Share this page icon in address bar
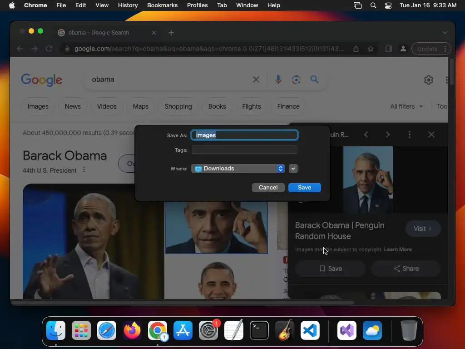 pyautogui.click(x=356, y=49)
